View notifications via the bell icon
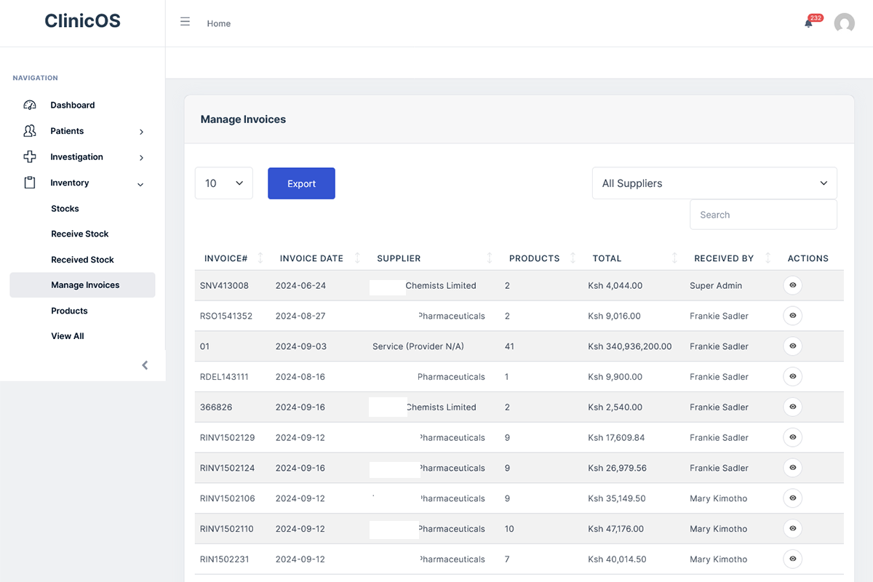This screenshot has height=582, width=873. point(808,23)
